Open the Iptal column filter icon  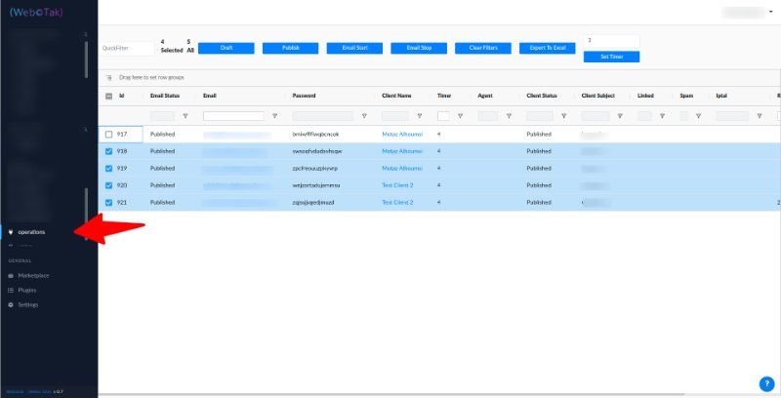tap(760, 116)
